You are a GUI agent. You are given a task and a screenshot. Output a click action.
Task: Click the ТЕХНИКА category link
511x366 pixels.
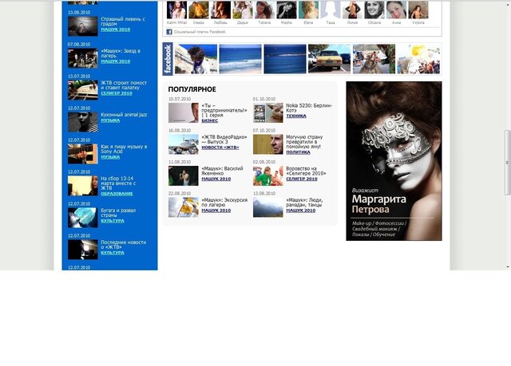tap(296, 116)
